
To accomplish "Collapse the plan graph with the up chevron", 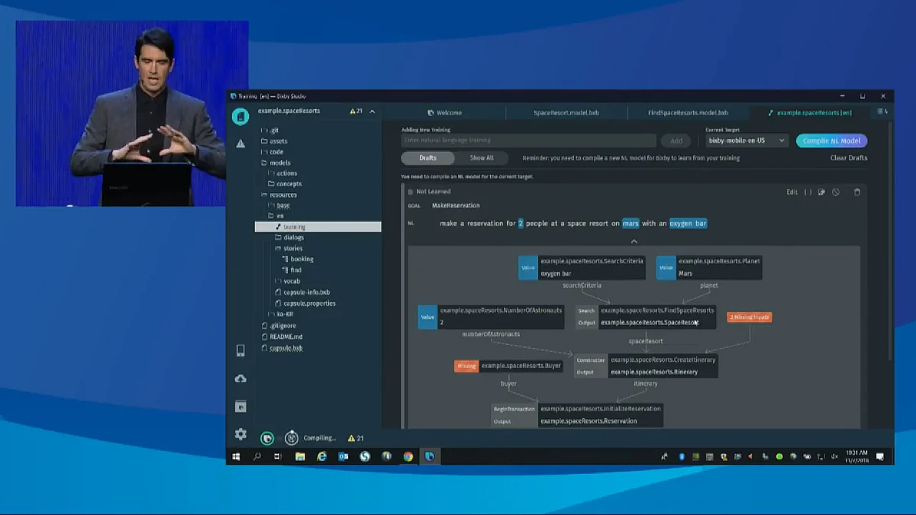I will [x=634, y=242].
